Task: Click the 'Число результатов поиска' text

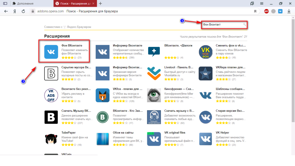Action: [x=213, y=37]
